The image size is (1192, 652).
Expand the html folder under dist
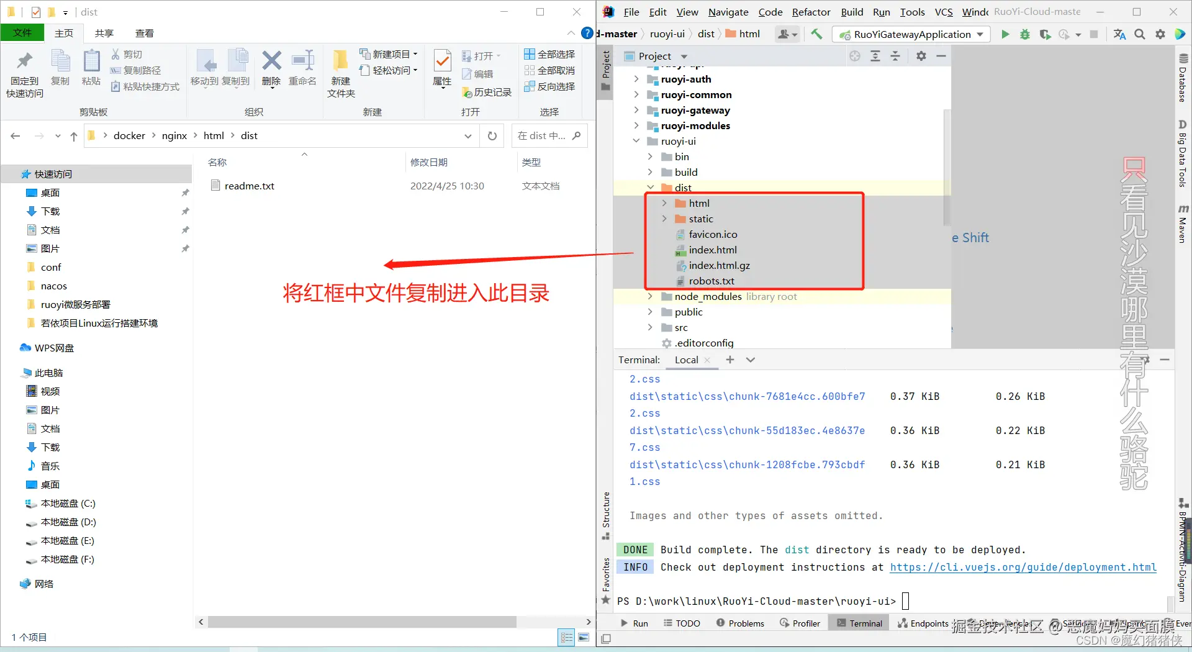tap(664, 203)
